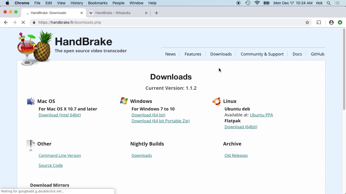Click the Wikipedia favicon on second tab
Image resolution: width=346 pixels, height=194 pixels.
click(x=91, y=13)
